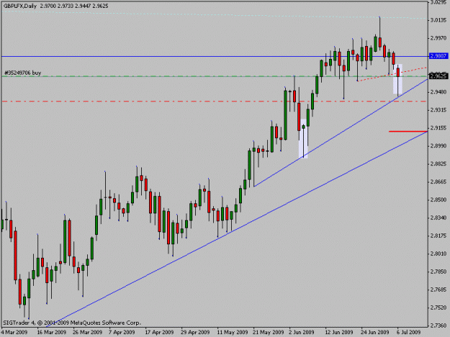Click the 7 Apr 2009 date label
Viewport: 450px width, 337px height.
(122, 333)
